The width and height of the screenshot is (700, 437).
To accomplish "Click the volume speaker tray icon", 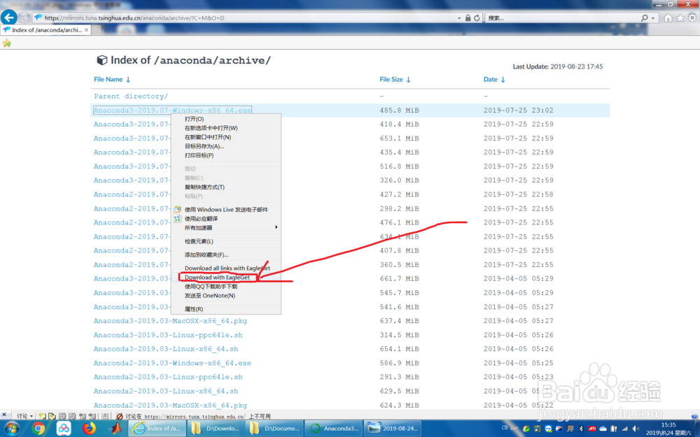I will [636, 429].
